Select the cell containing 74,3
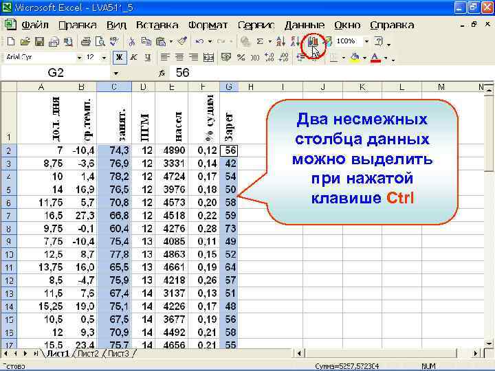 (114, 150)
